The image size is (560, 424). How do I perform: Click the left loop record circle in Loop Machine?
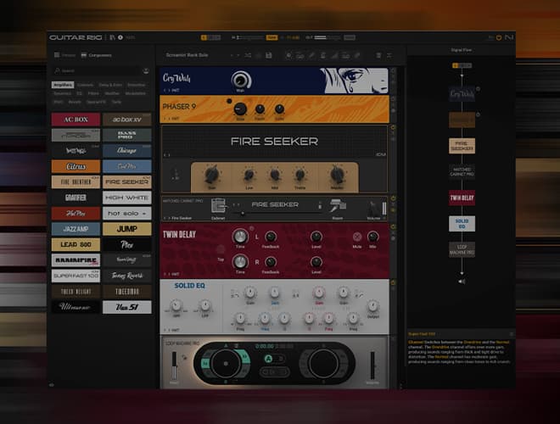coord(226,363)
